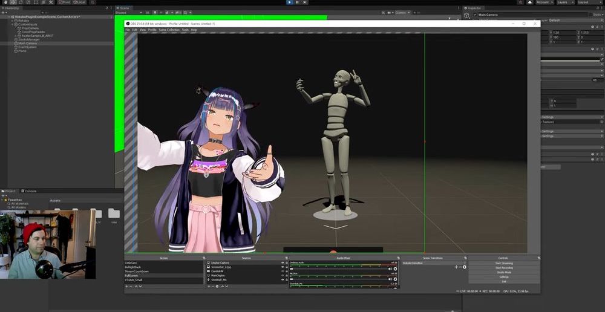Switch to the Scene tab
Screen dimensions: 605x312
(123, 8)
